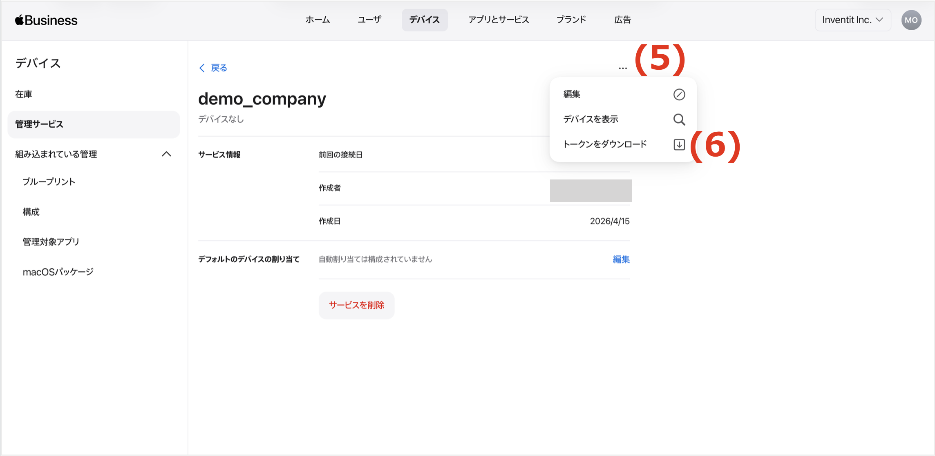This screenshot has height=456, width=935.
Task: Click the magnifier icon beside デバイスを表示
Action: pyautogui.click(x=679, y=119)
